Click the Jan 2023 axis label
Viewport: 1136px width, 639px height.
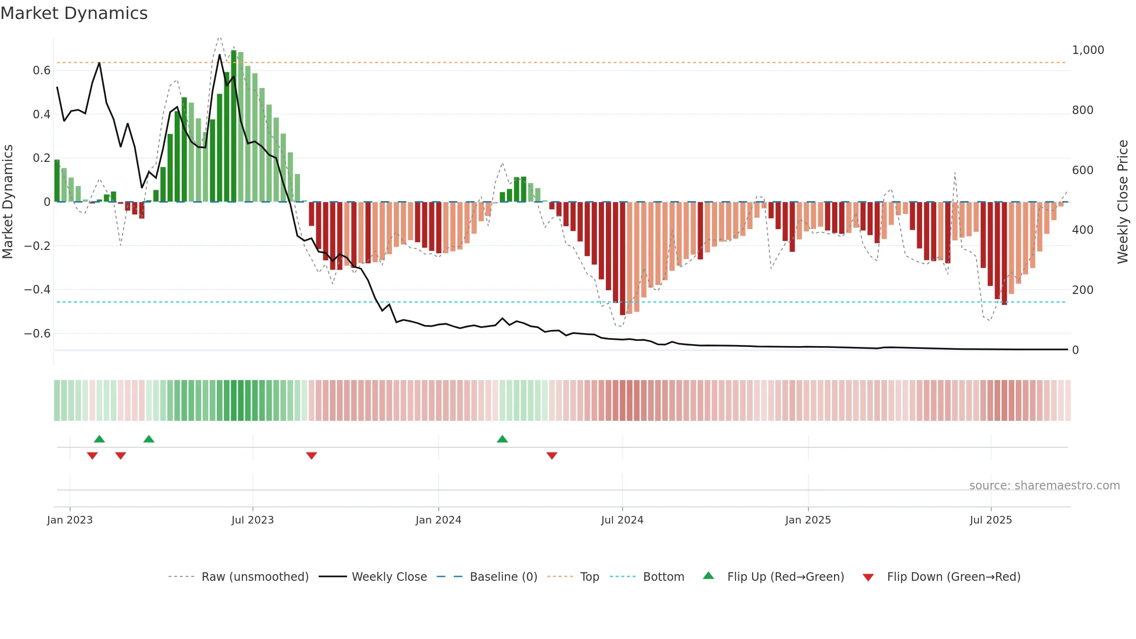pyautogui.click(x=70, y=520)
